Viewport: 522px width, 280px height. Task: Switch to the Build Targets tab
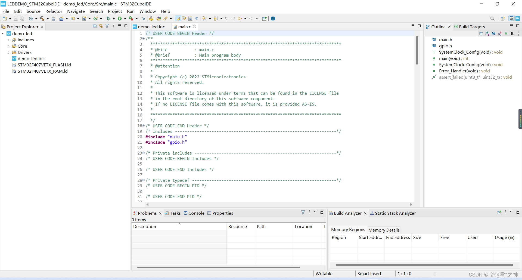point(470,27)
